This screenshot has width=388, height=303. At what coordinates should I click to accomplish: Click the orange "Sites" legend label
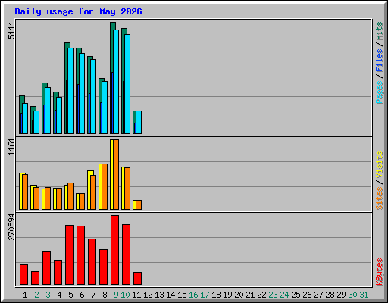tap(380, 198)
